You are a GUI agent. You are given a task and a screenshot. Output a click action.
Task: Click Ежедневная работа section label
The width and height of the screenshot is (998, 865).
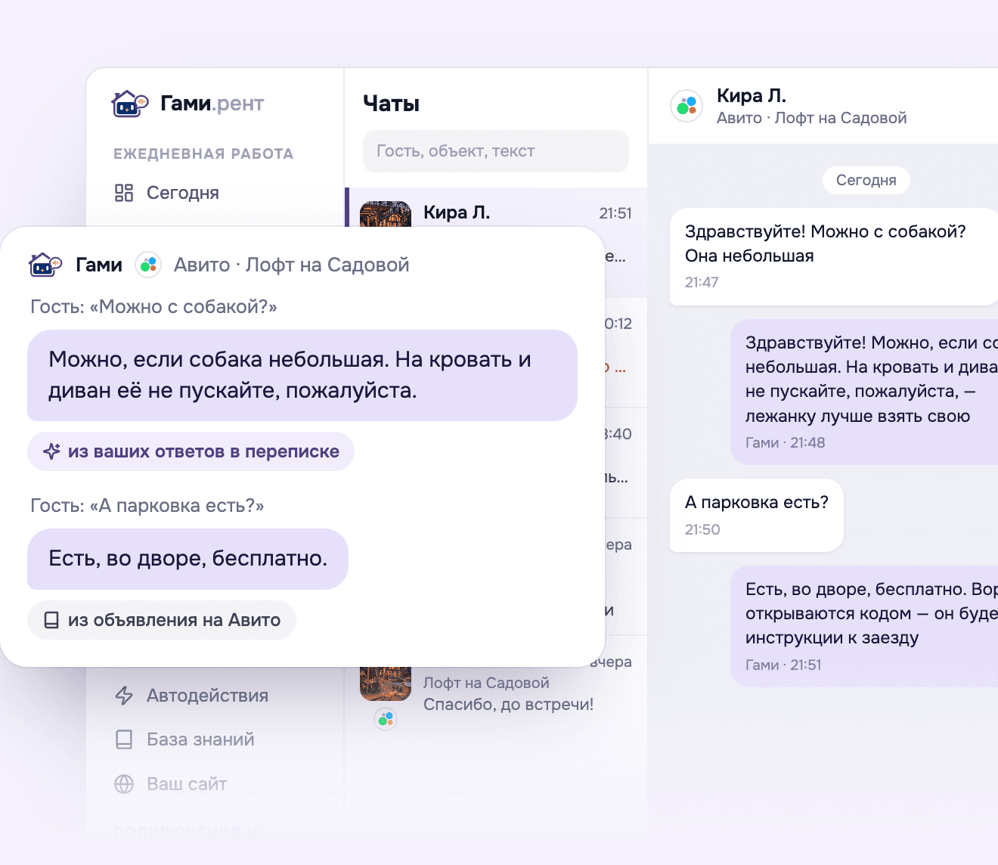pyautogui.click(x=203, y=153)
